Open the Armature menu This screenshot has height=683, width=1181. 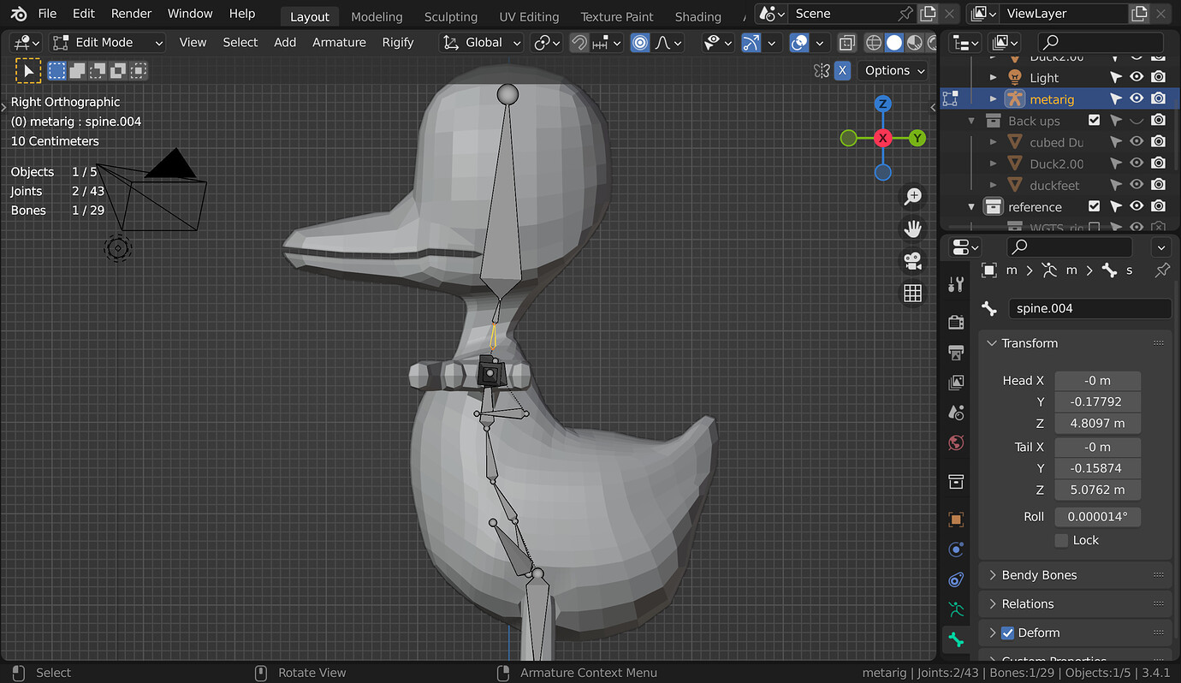[x=339, y=43]
